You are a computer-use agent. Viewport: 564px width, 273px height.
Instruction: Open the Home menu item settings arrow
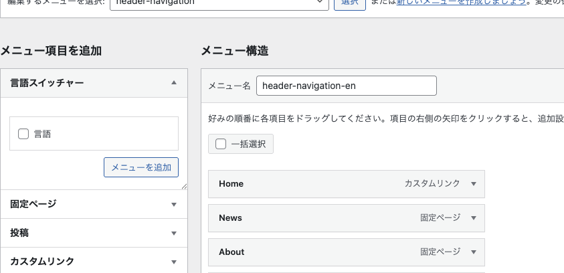pos(474,184)
